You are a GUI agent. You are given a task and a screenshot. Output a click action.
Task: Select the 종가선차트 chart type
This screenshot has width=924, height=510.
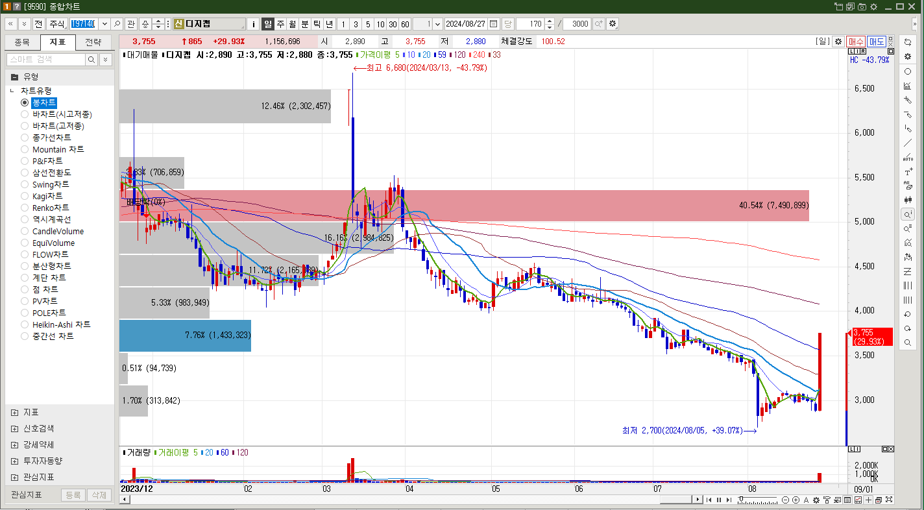(x=51, y=138)
